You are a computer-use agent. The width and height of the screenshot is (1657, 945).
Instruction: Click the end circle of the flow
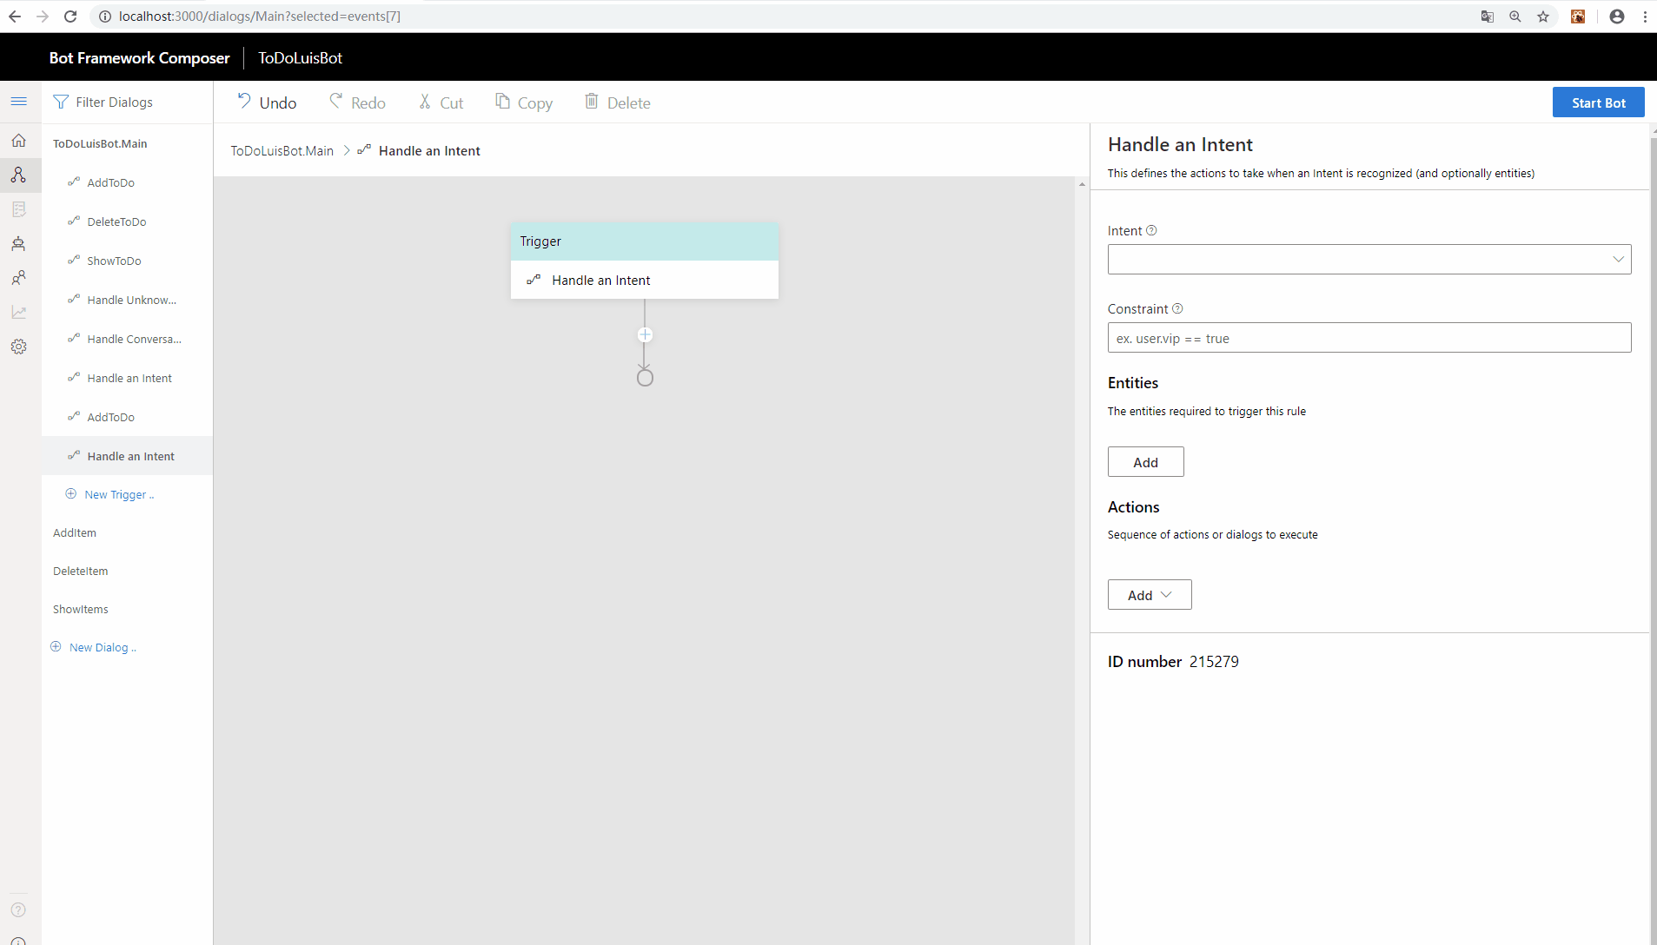[645, 378]
